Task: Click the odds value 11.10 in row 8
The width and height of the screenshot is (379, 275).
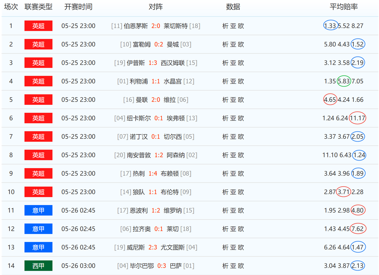Action: click(330, 155)
